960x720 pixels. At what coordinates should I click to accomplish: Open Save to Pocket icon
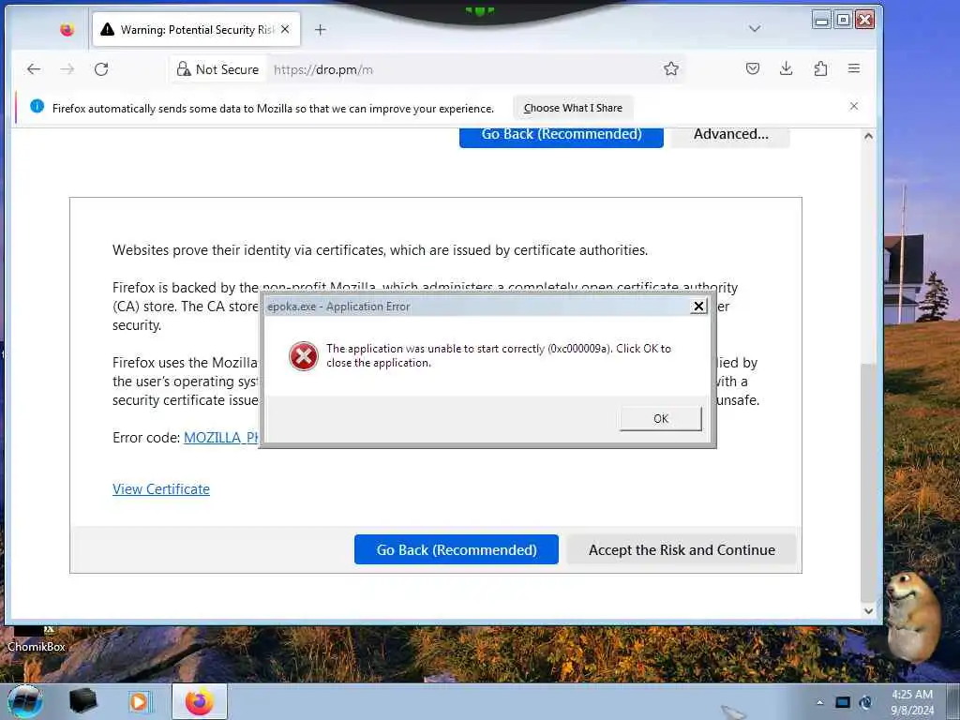pyautogui.click(x=753, y=68)
